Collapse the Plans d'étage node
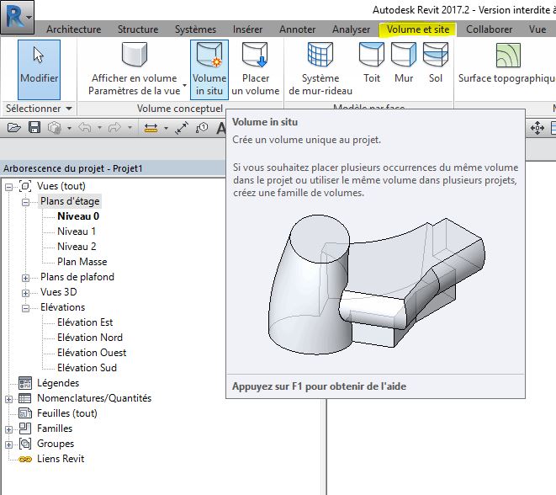This screenshot has width=556, height=495. click(x=25, y=202)
